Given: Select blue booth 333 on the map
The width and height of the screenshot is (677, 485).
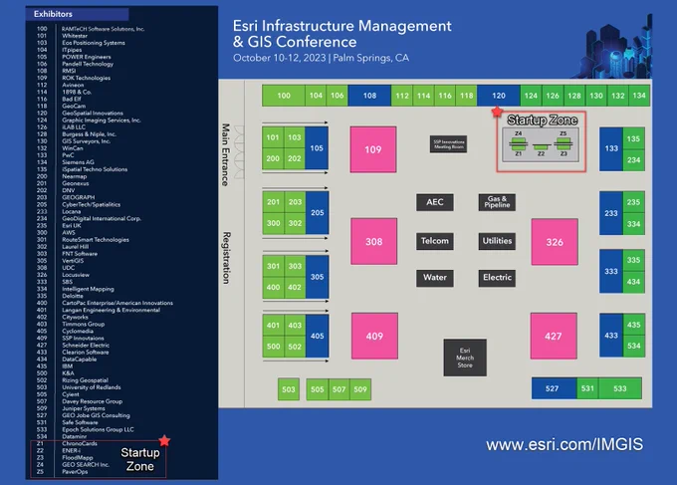Looking at the screenshot, I should [x=611, y=271].
